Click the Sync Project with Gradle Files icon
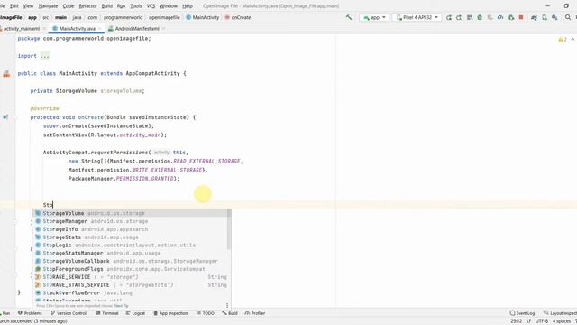Image resolution: width=577 pixels, height=325 pixels. [534, 17]
